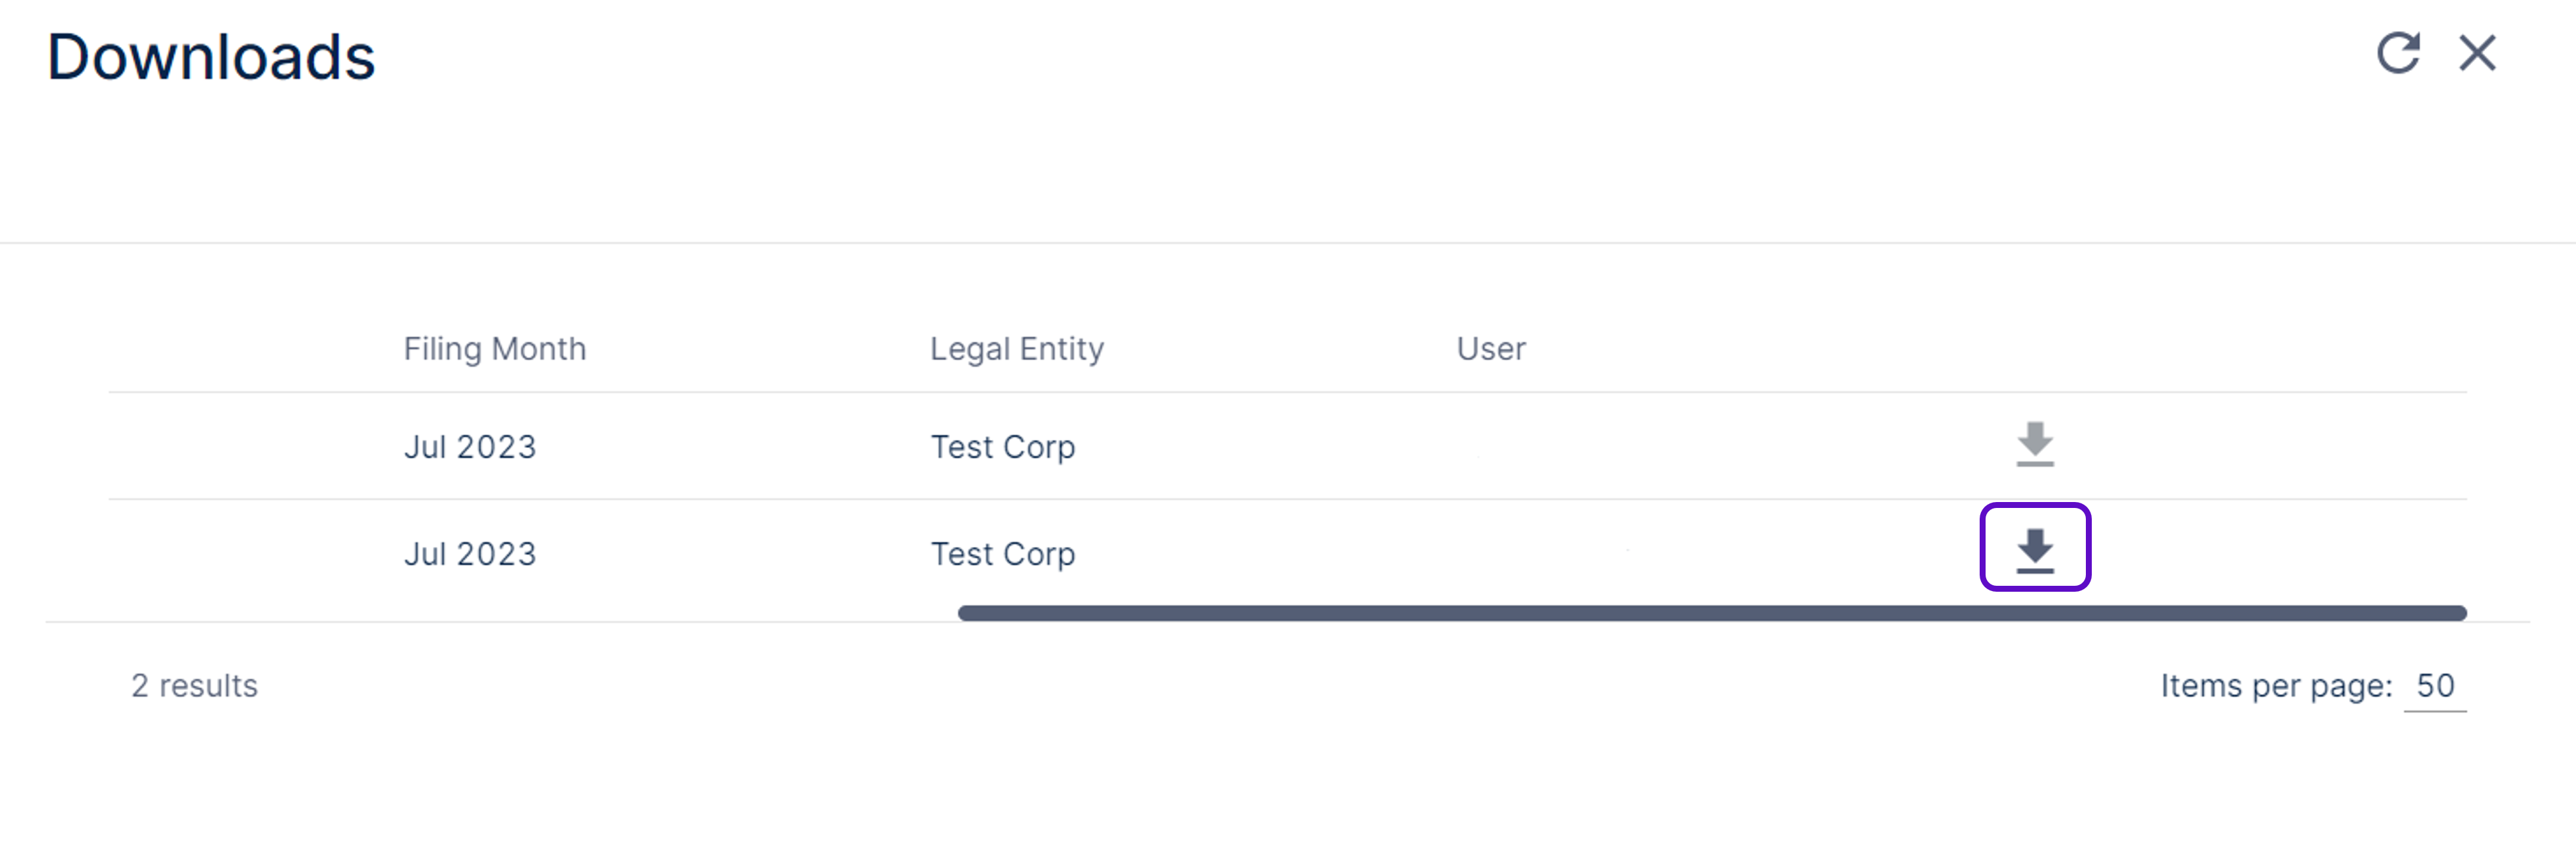Viewport: 2576px width, 851px height.
Task: Click Test Corp in the second row
Action: coord(1002,554)
